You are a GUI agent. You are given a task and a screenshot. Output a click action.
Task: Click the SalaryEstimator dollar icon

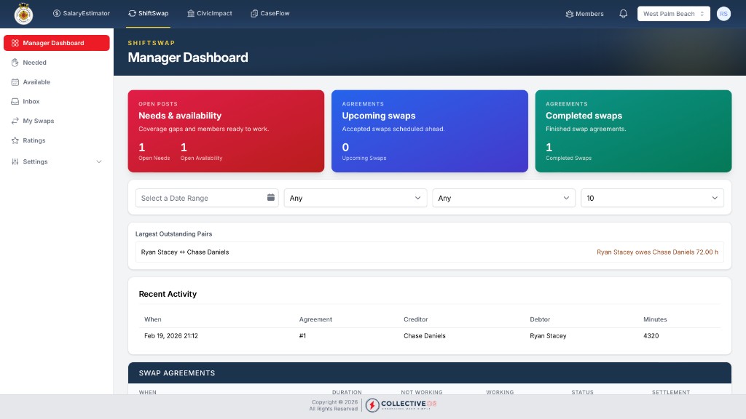tap(57, 13)
